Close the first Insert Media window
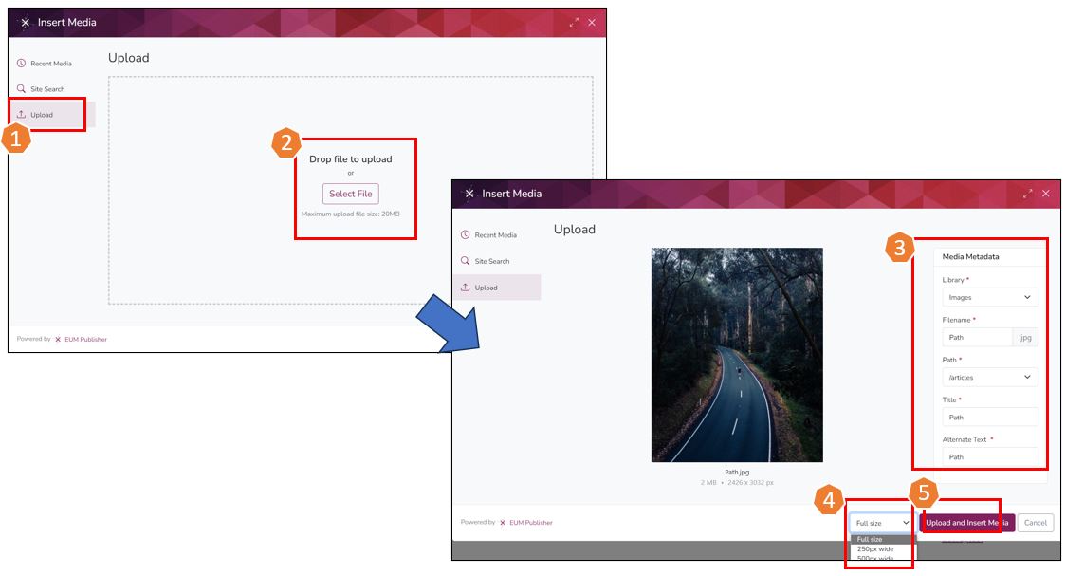The height and width of the screenshot is (576, 1066). pyautogui.click(x=592, y=23)
